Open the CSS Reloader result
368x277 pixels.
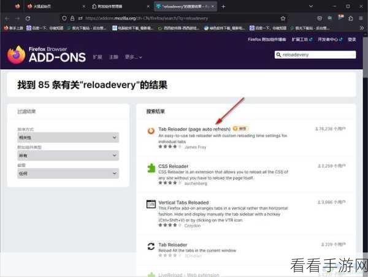[173, 166]
